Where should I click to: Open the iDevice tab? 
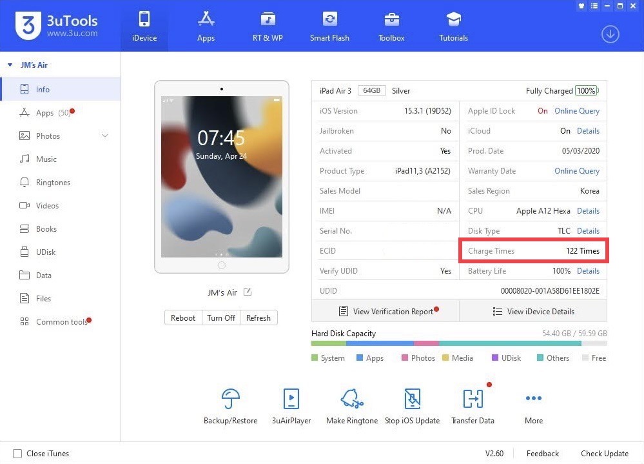point(144,26)
